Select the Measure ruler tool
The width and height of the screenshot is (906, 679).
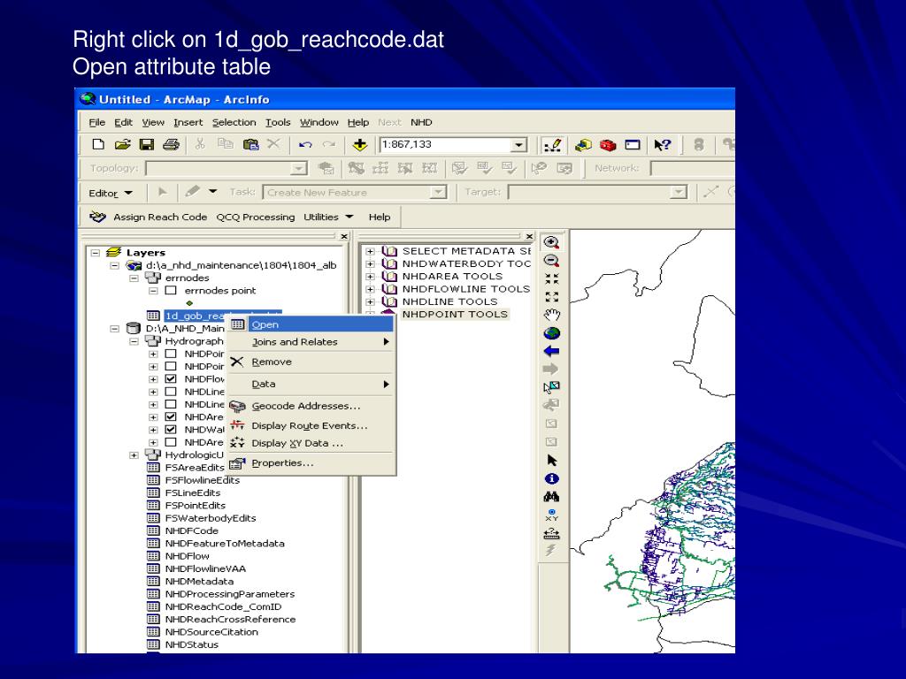[552, 533]
